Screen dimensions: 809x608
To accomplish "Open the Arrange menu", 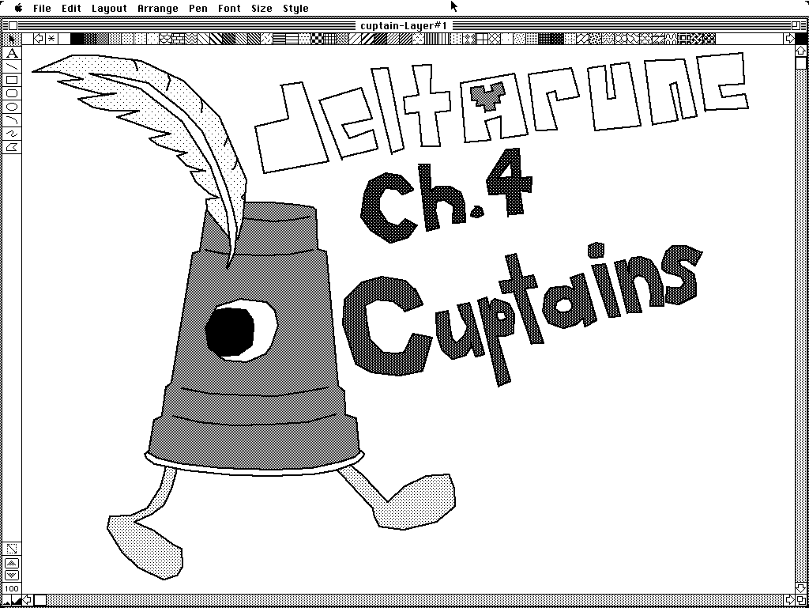I will tap(158, 8).
